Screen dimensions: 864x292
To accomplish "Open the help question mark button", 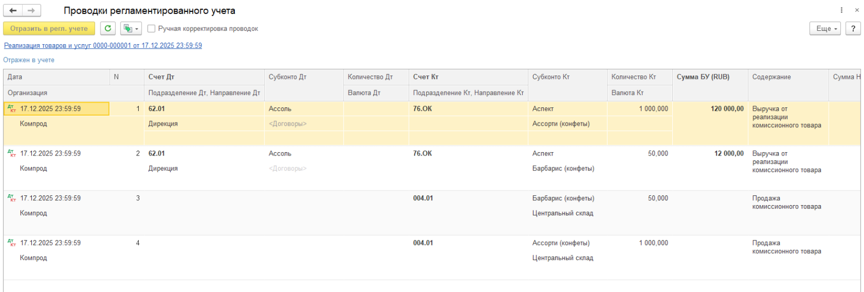I will [x=853, y=29].
